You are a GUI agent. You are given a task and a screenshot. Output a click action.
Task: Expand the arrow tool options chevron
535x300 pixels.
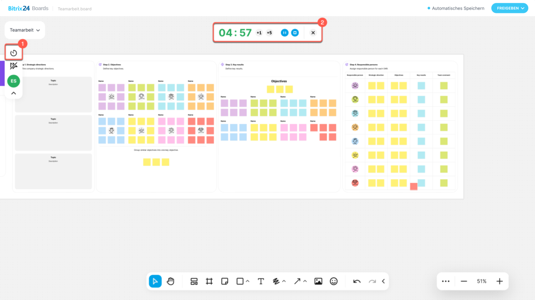tap(305, 281)
